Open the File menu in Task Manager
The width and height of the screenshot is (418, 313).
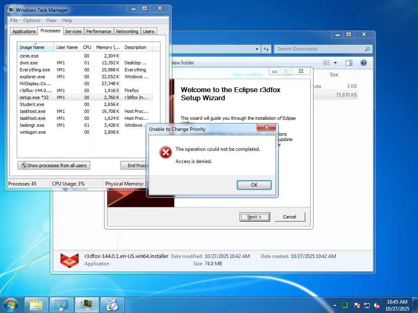tap(14, 20)
